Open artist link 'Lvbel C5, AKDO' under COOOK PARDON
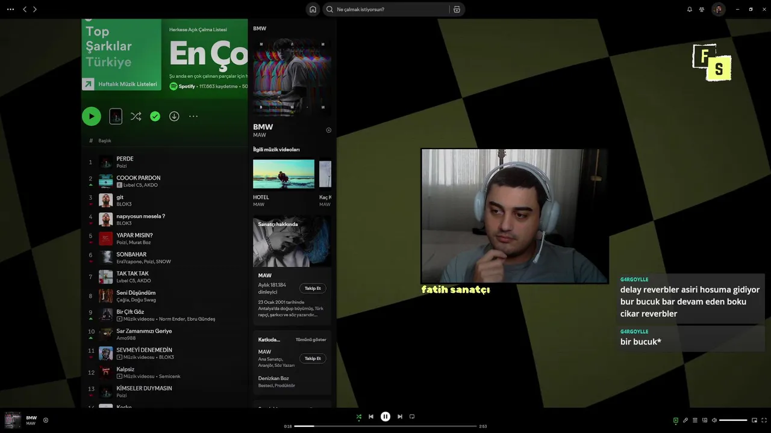Screen dimensions: 771x433 coord(140,185)
